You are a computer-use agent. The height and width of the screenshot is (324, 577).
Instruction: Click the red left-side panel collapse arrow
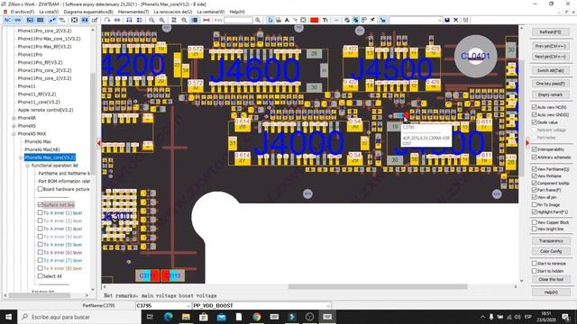pos(98,143)
